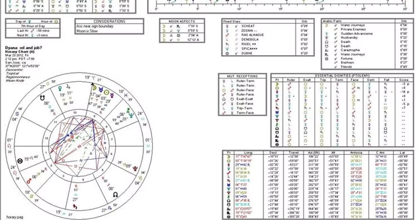Click the Travel column header in positions table
417x220 pixels.
click(294, 153)
